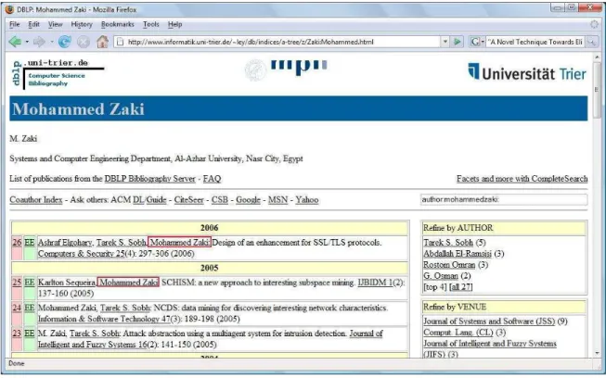Open the Edit menu

pos(33,24)
